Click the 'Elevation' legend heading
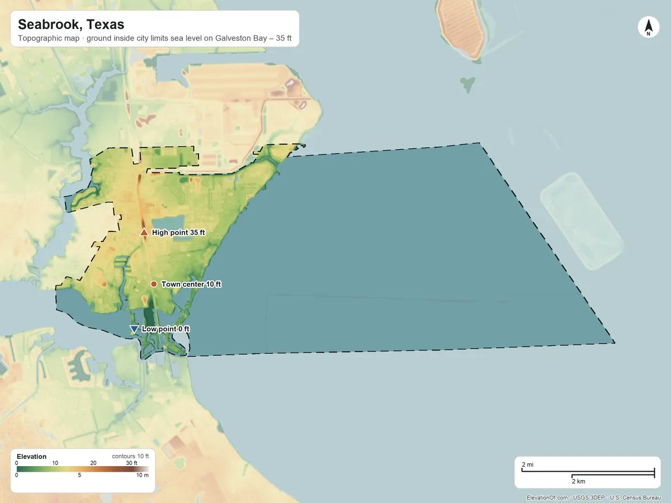 (32, 457)
